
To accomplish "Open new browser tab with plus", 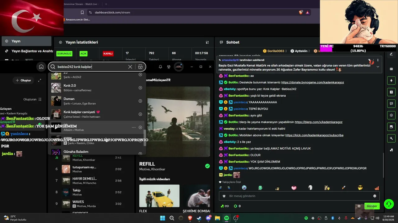I will pyautogui.click(x=106, y=4).
